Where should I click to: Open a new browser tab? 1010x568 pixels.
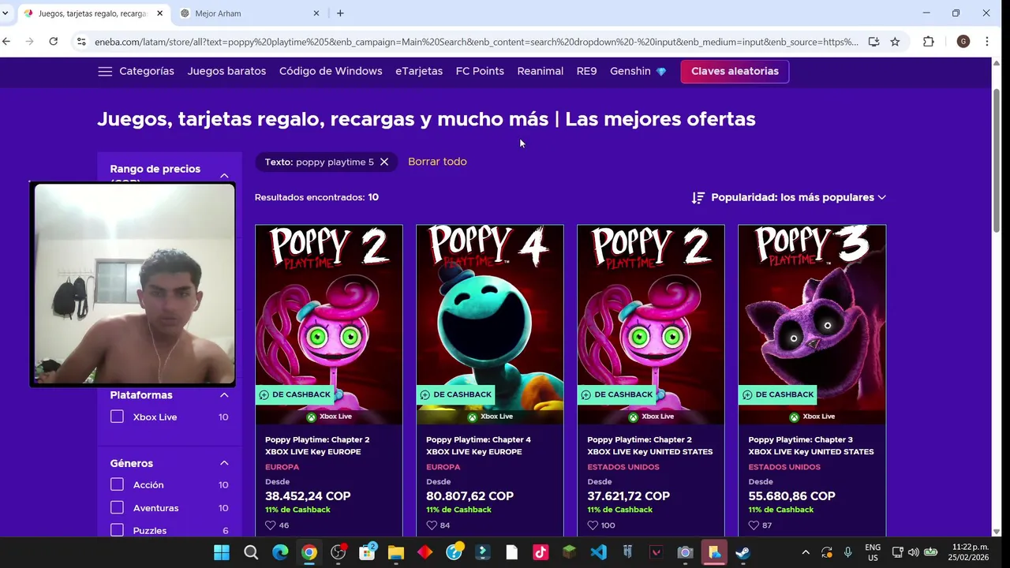(x=340, y=13)
